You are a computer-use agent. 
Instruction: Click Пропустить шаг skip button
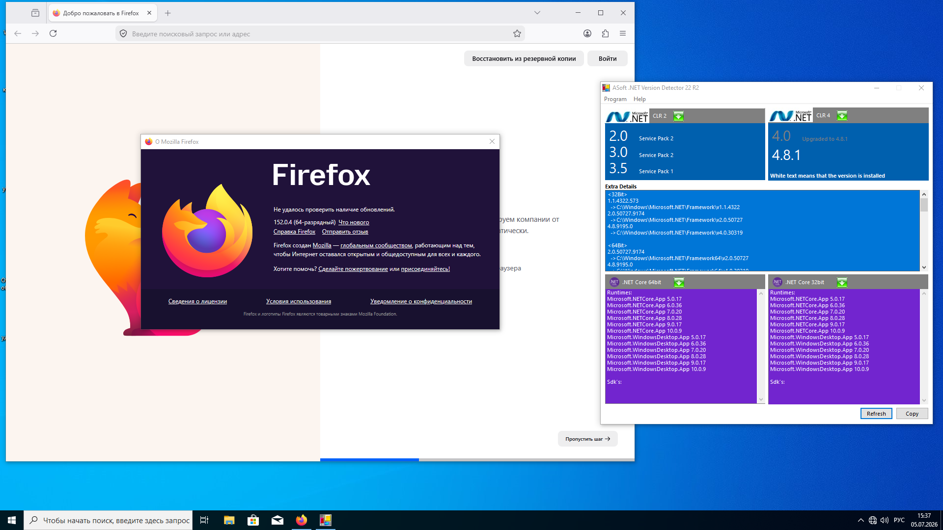(588, 439)
